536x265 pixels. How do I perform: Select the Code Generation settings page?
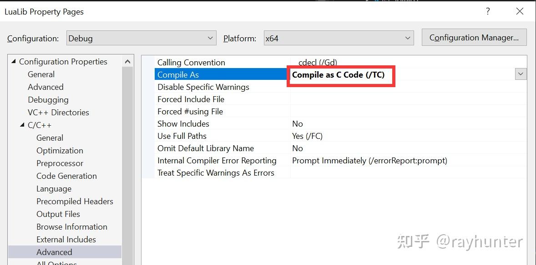(66, 176)
